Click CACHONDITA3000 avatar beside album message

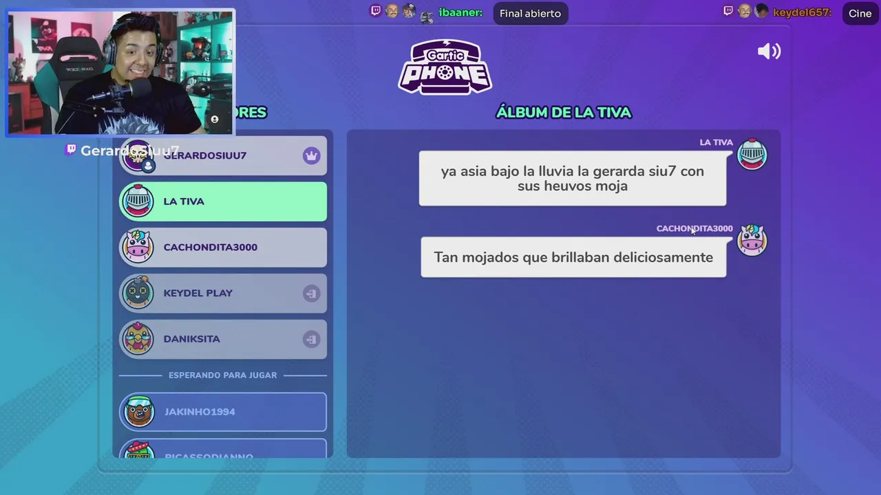tap(752, 241)
